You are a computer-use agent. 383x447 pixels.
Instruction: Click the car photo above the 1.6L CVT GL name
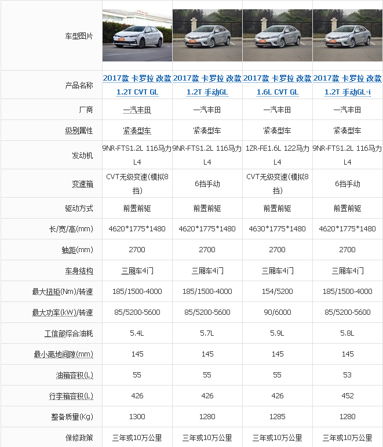tap(278, 35)
